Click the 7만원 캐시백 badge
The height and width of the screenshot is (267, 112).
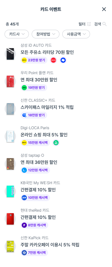click(x=34, y=253)
